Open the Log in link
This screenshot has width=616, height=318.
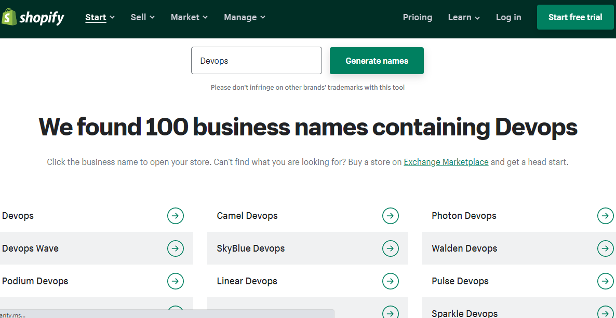pos(508,17)
